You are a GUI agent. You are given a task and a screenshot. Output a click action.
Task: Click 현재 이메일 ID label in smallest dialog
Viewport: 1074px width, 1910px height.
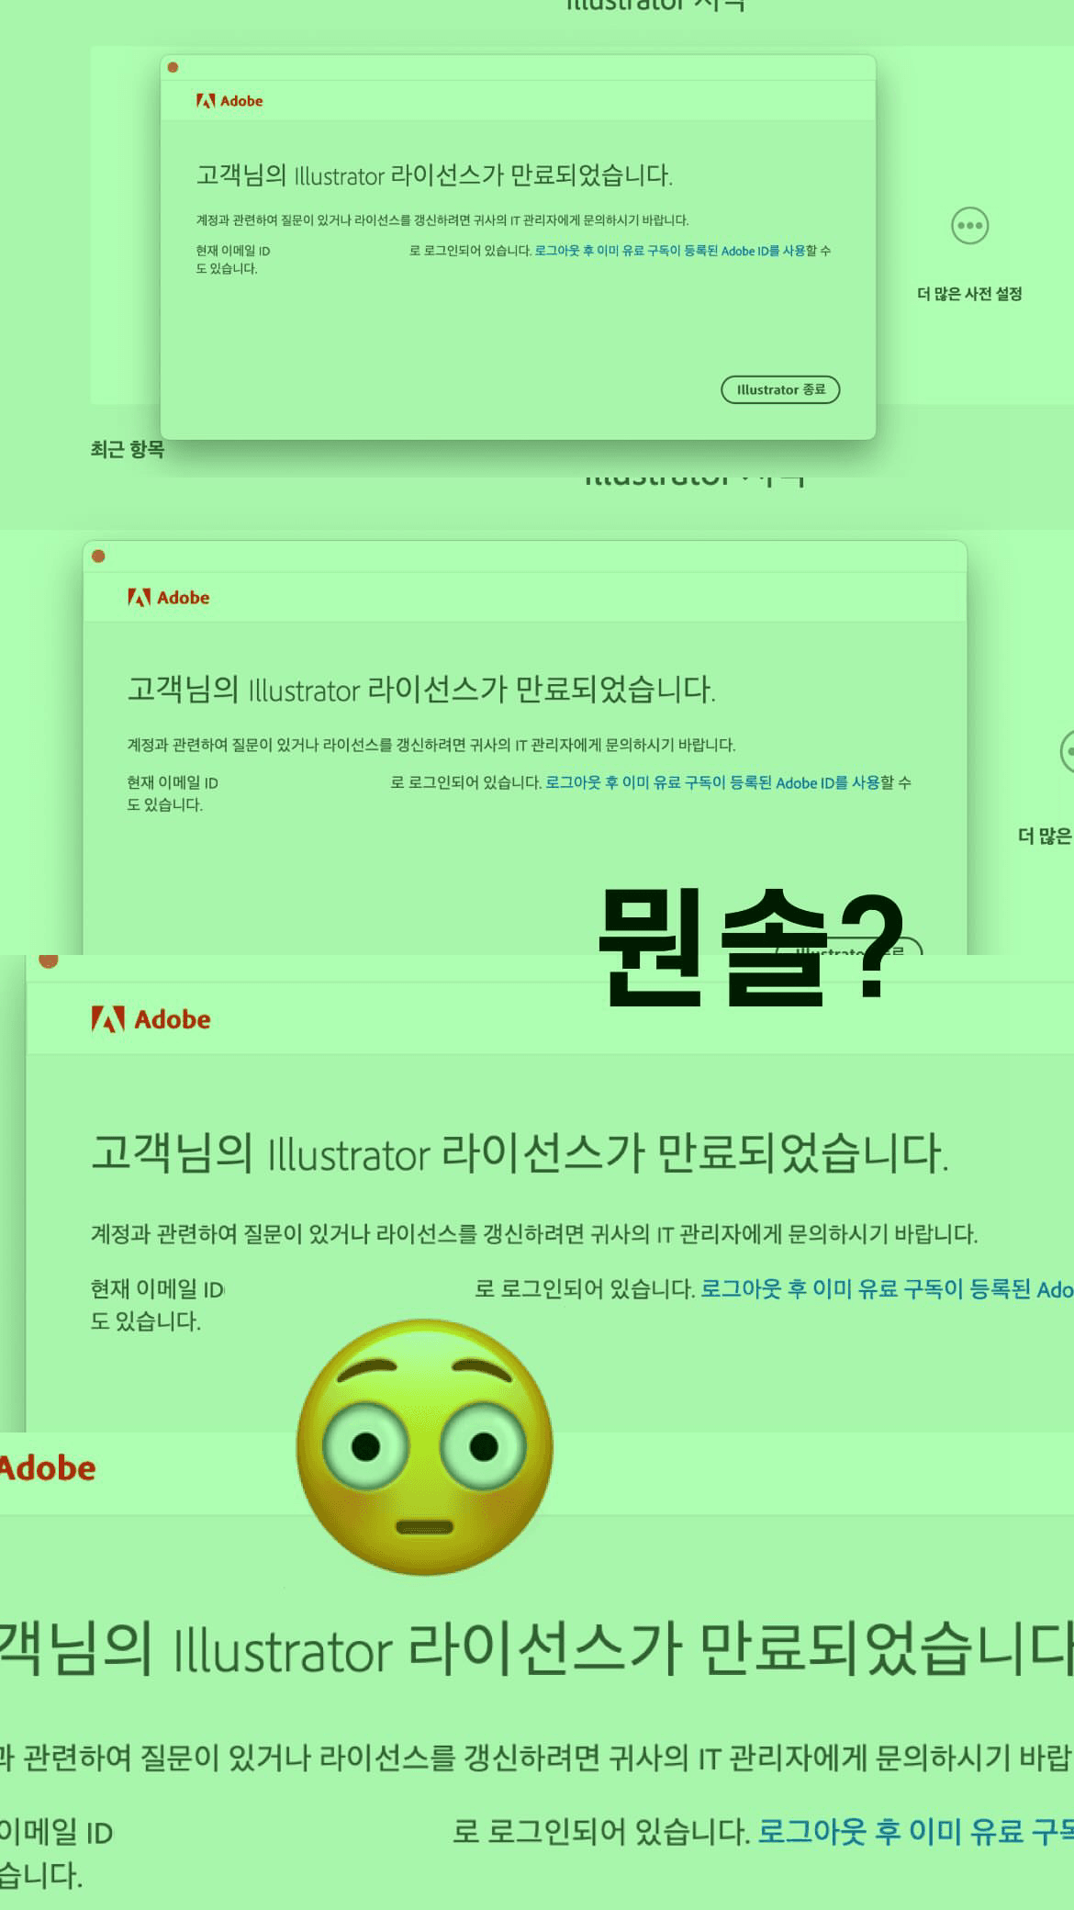tap(233, 251)
